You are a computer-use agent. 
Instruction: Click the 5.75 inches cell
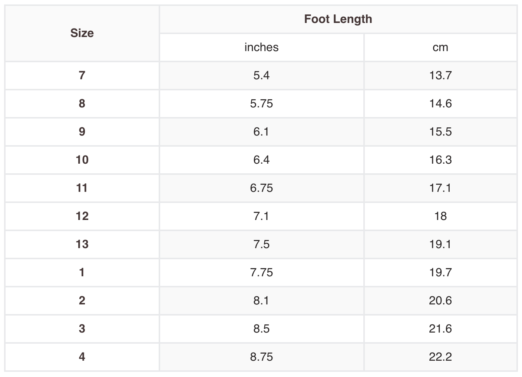coord(261,104)
